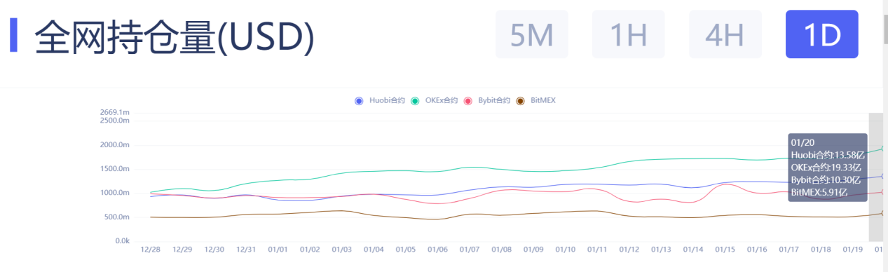The image size is (888, 272).
Task: Click the 2500.0m y-axis label
Action: click(115, 121)
